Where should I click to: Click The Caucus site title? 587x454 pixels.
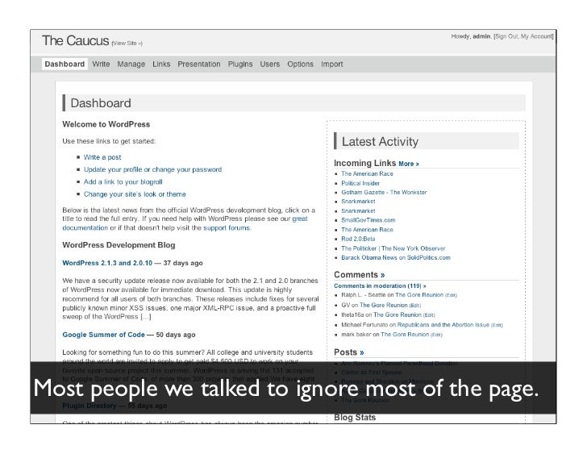coord(75,40)
